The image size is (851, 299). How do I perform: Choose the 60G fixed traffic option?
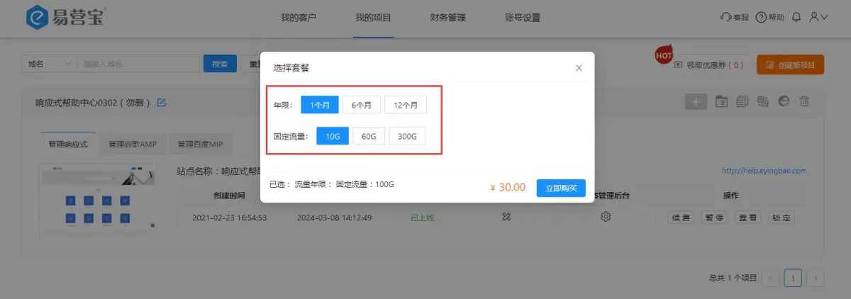pyautogui.click(x=369, y=136)
